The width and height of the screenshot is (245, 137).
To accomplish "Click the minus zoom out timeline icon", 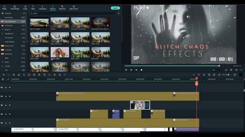I will (219, 75).
